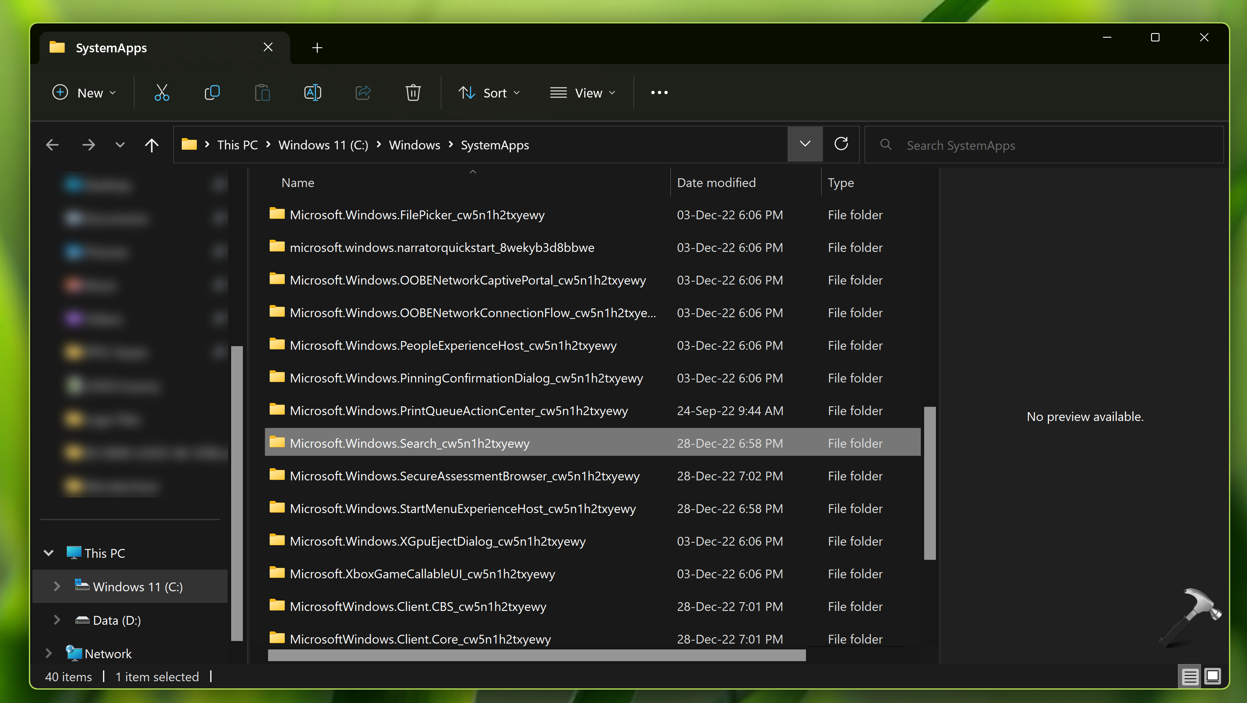
Task: Refresh the SystemApps folder view
Action: pos(841,144)
